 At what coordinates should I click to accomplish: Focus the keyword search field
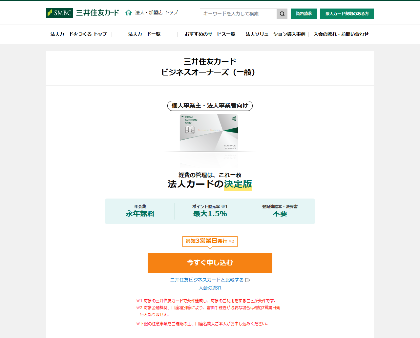(238, 14)
